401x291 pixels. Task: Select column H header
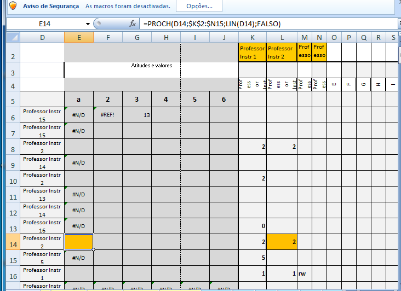(x=166, y=38)
